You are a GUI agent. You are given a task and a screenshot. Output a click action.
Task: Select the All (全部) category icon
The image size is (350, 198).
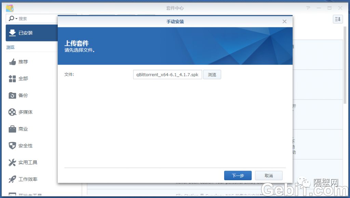click(x=12, y=79)
